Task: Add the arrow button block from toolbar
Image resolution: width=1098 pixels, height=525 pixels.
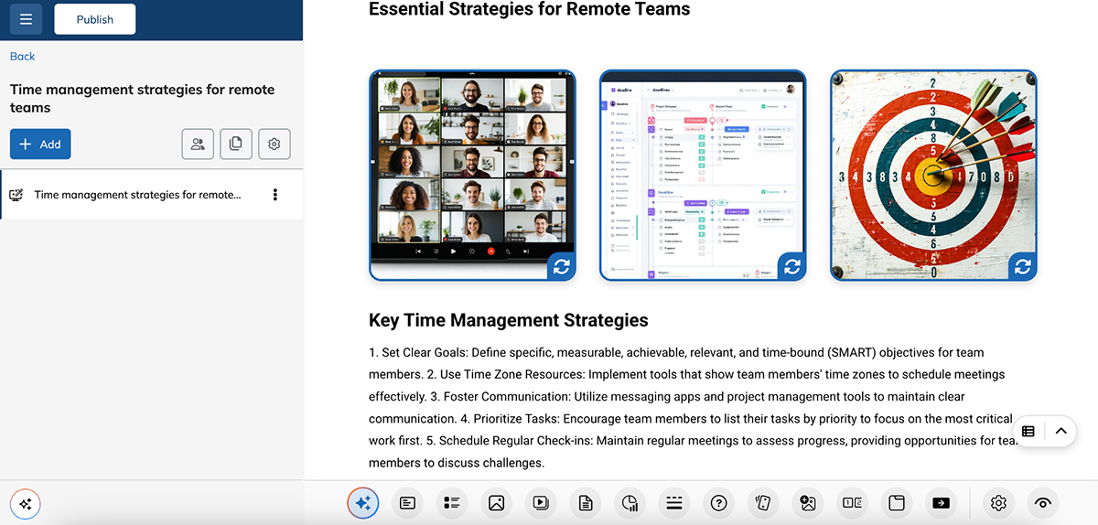Action: point(941,502)
